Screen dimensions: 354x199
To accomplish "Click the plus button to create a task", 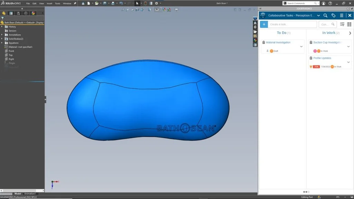I will tap(264, 24).
